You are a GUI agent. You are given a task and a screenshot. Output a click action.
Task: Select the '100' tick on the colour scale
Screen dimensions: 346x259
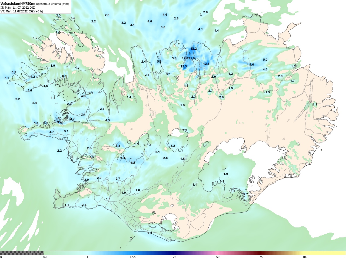pyautogui.click(x=305, y=257)
